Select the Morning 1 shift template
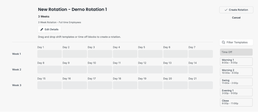Screen dimensions: 258x112 tap(236, 62)
